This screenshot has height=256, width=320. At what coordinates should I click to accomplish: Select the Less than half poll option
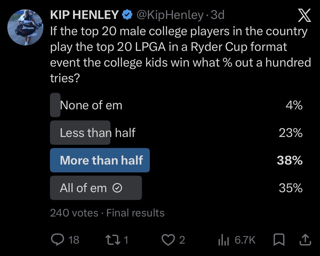pyautogui.click(x=176, y=133)
